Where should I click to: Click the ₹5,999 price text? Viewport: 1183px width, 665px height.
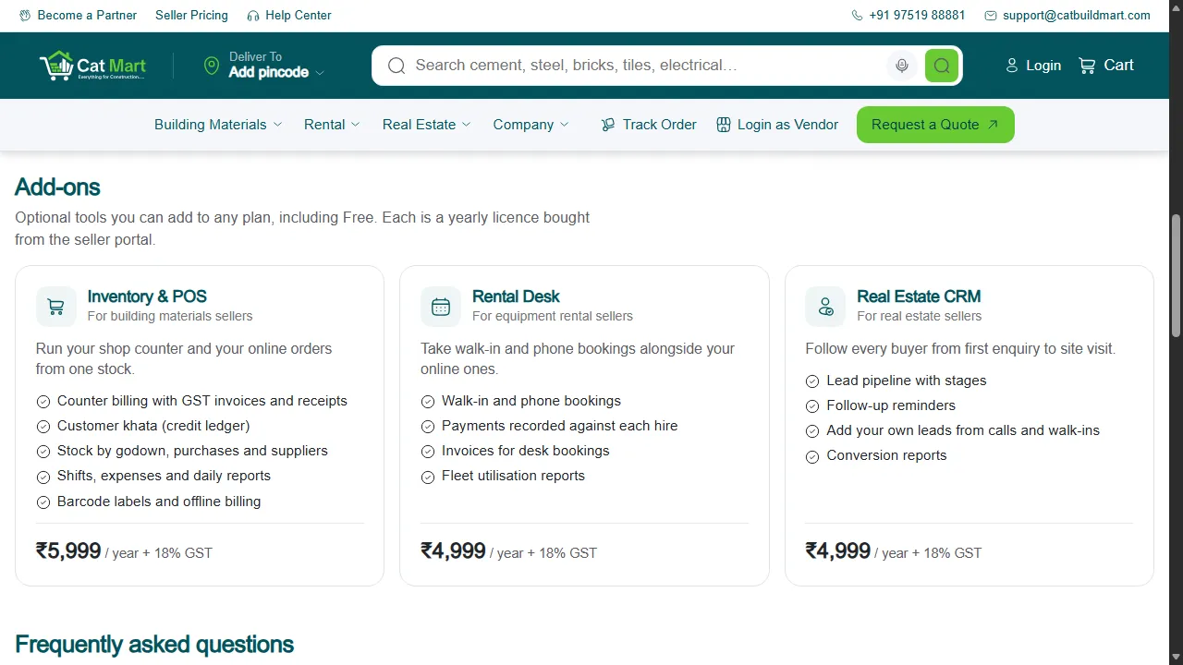pos(68,551)
